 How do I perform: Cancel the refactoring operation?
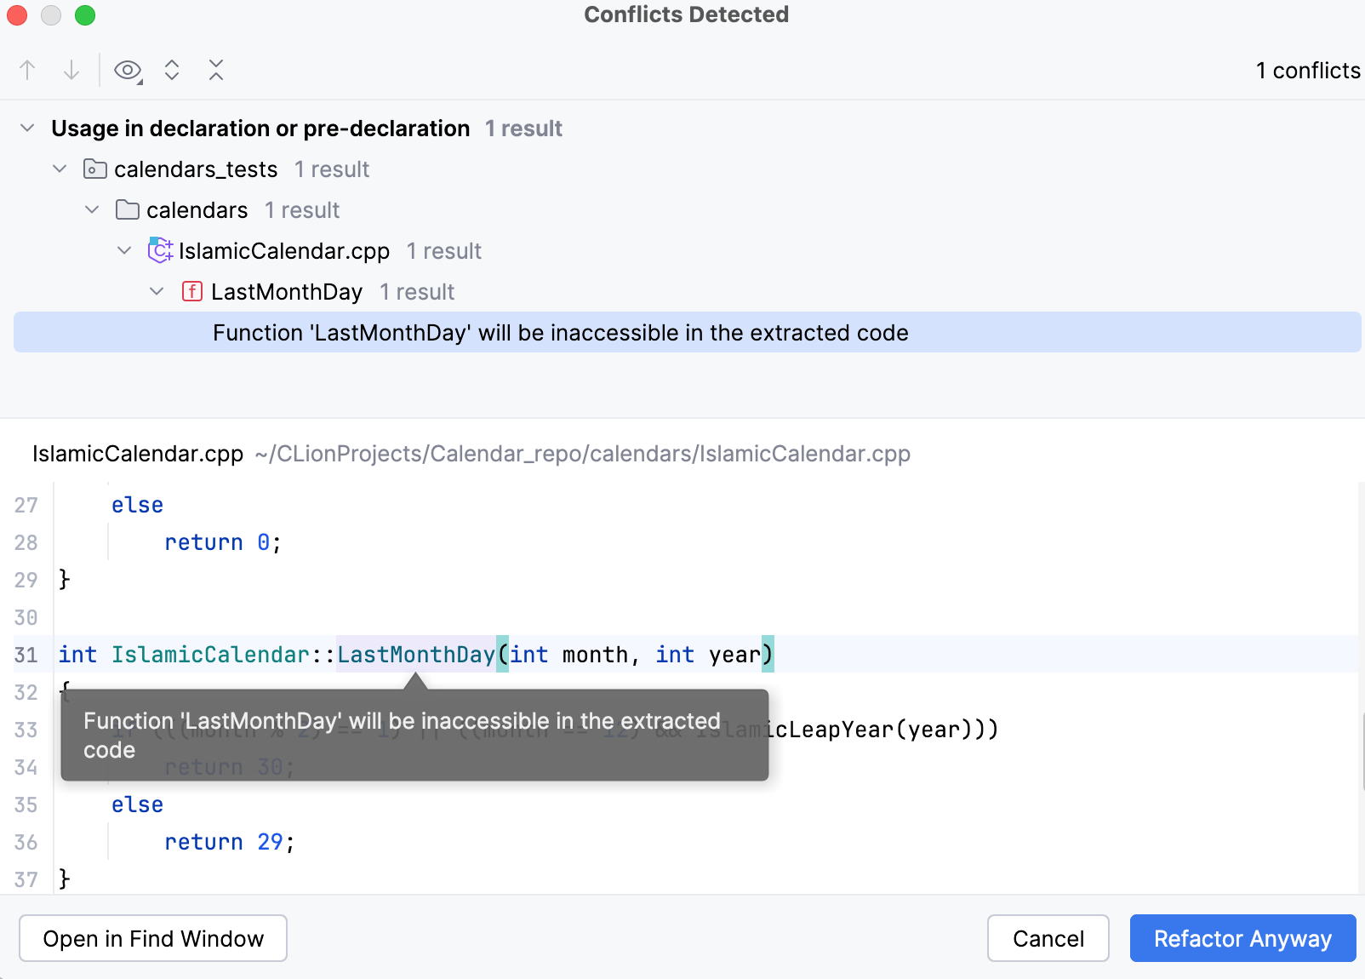click(x=1048, y=938)
